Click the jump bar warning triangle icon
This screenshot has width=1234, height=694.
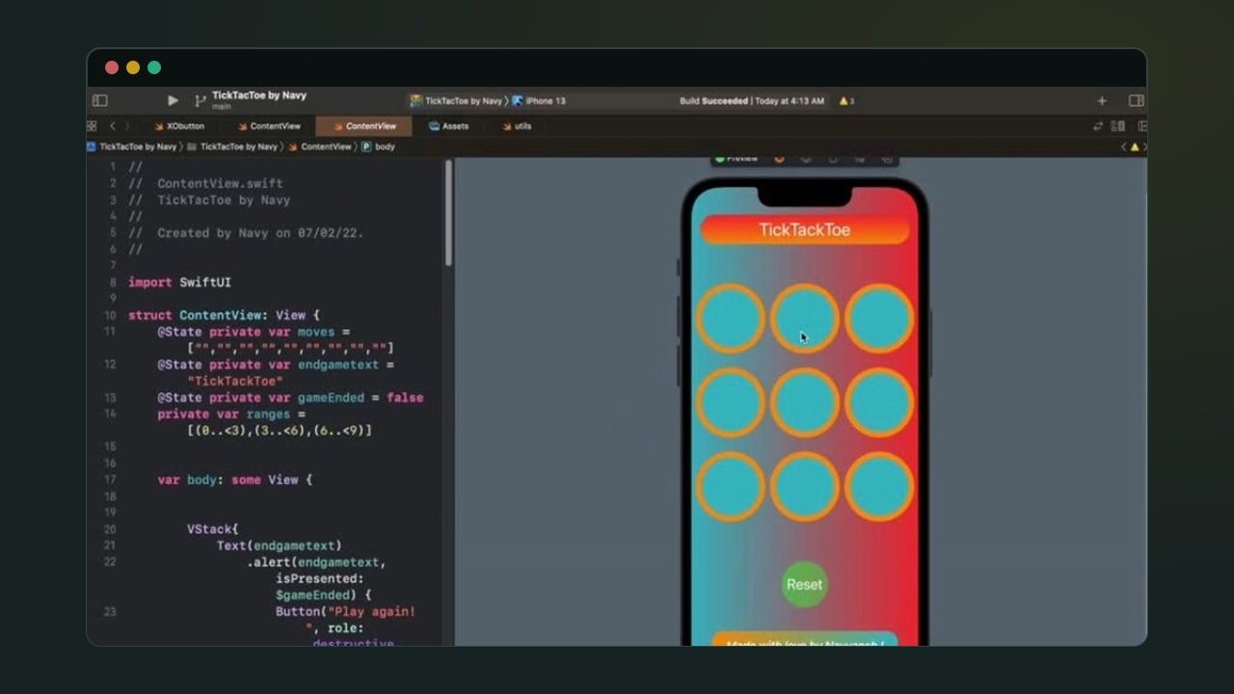tap(1134, 147)
